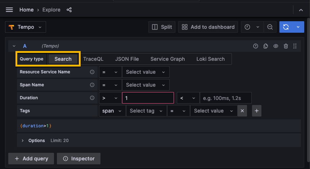Click the drag handle icon on query A
Viewport: 310px width, 169px height.
pos(295,46)
